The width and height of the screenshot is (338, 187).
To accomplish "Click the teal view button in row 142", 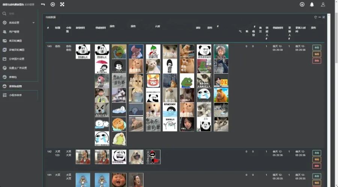I will coord(317,153).
